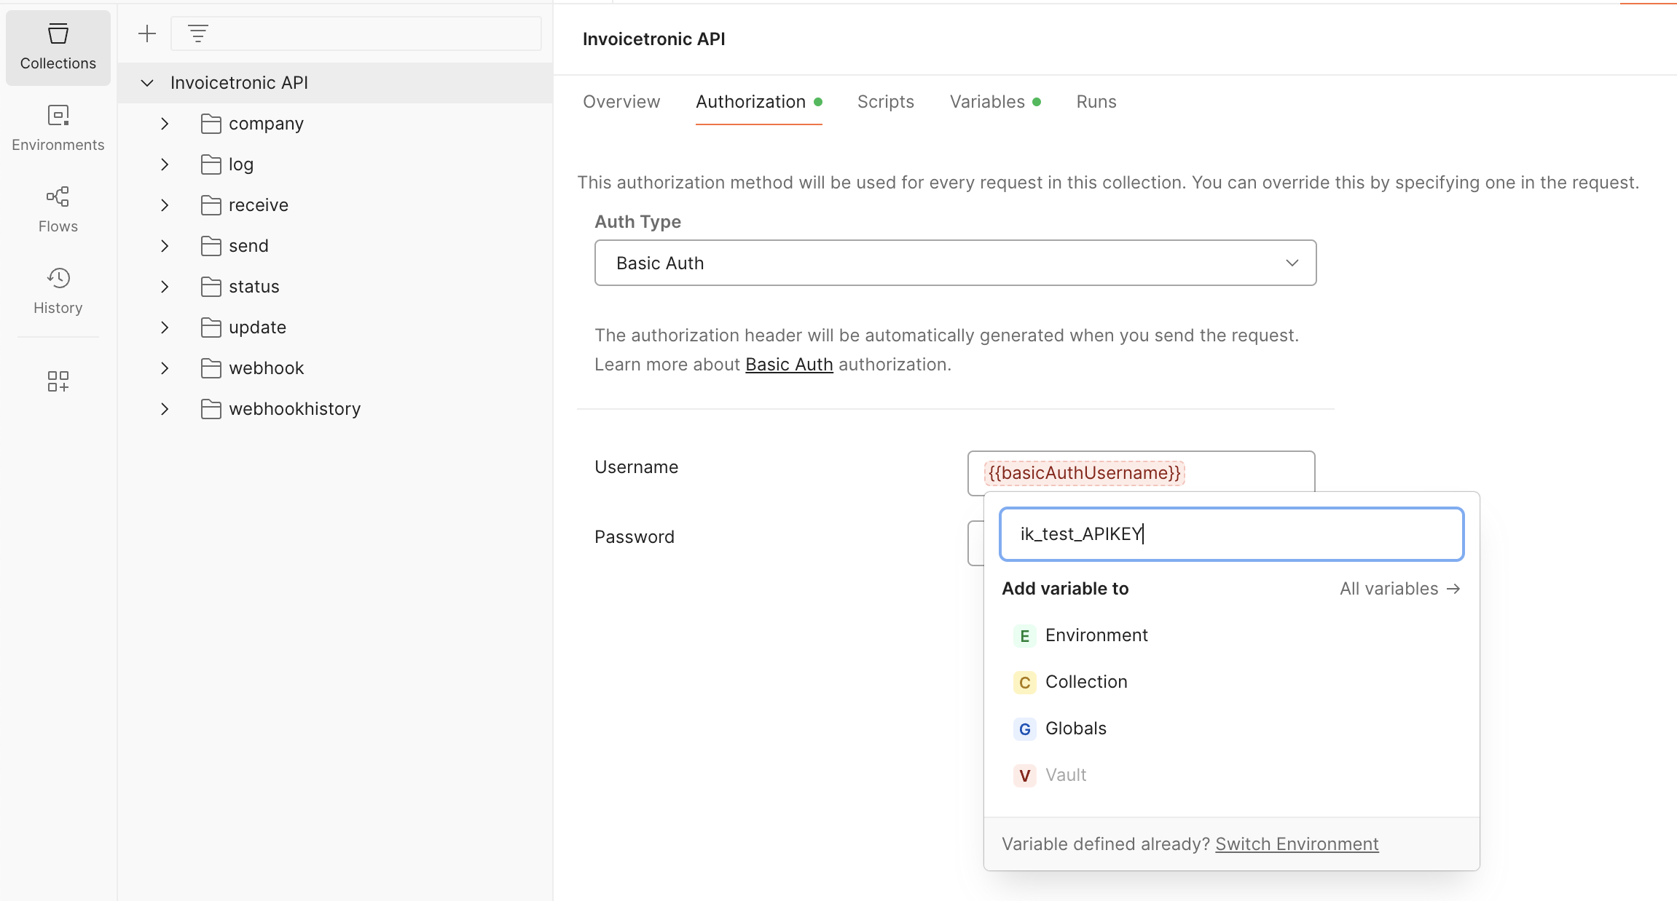Viewport: 1677px width, 901px height.
Task: Open the Collections sidebar panel
Action: [58, 47]
